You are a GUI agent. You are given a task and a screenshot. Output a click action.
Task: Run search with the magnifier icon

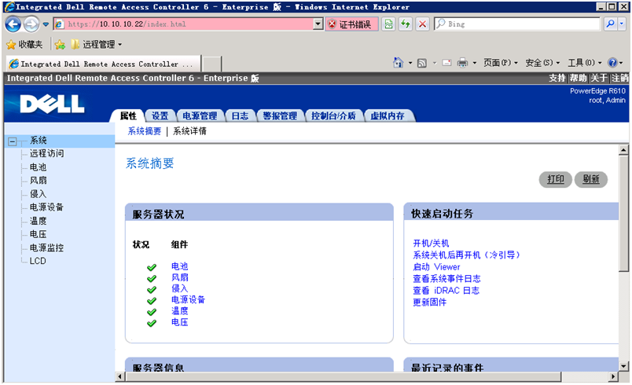610,24
